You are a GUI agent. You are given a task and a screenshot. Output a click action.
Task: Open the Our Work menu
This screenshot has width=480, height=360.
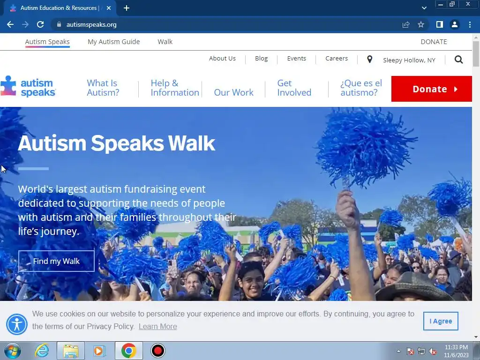coord(233,92)
